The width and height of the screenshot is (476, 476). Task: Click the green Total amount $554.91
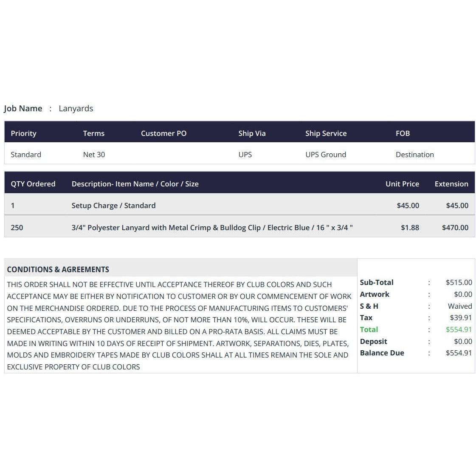coord(459,330)
